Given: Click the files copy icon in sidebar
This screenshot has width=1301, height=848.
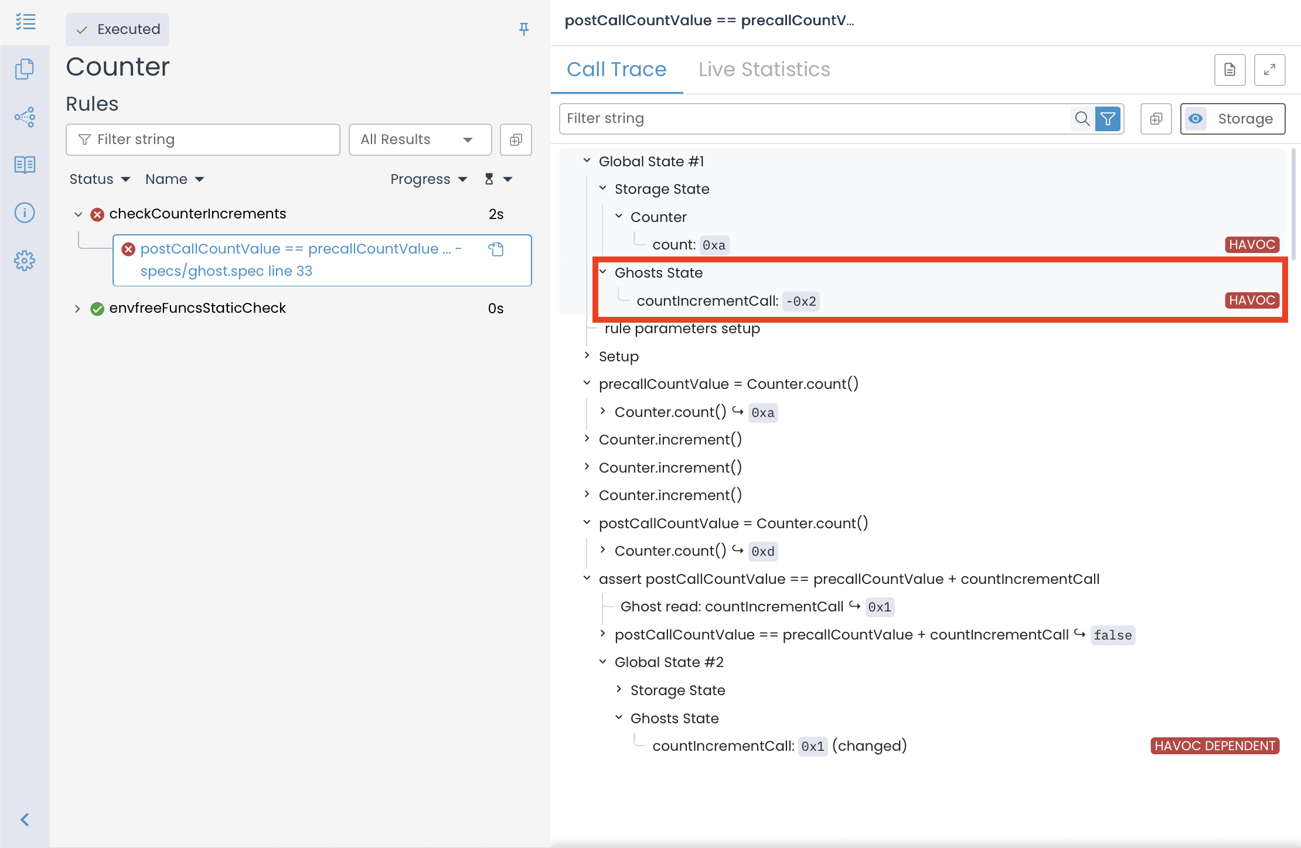Looking at the screenshot, I should pos(25,69).
